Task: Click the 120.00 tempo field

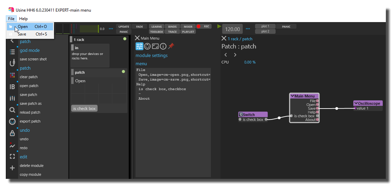Action: click(x=232, y=29)
